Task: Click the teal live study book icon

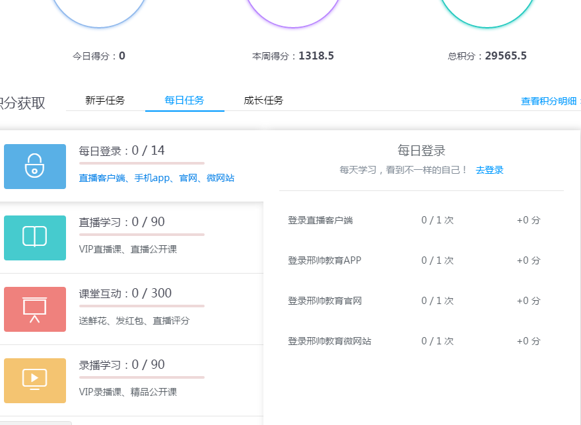Action: [x=35, y=237]
